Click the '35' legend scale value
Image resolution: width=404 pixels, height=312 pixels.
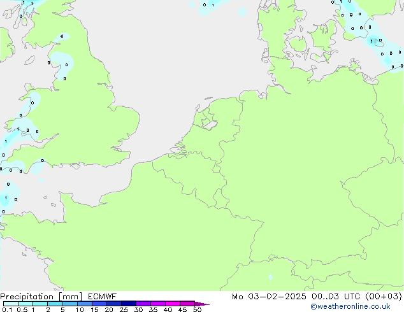pyautogui.click(x=153, y=309)
